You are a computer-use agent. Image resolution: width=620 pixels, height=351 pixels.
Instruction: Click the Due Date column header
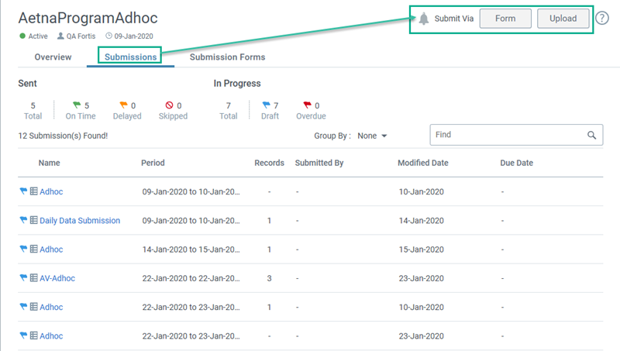516,163
